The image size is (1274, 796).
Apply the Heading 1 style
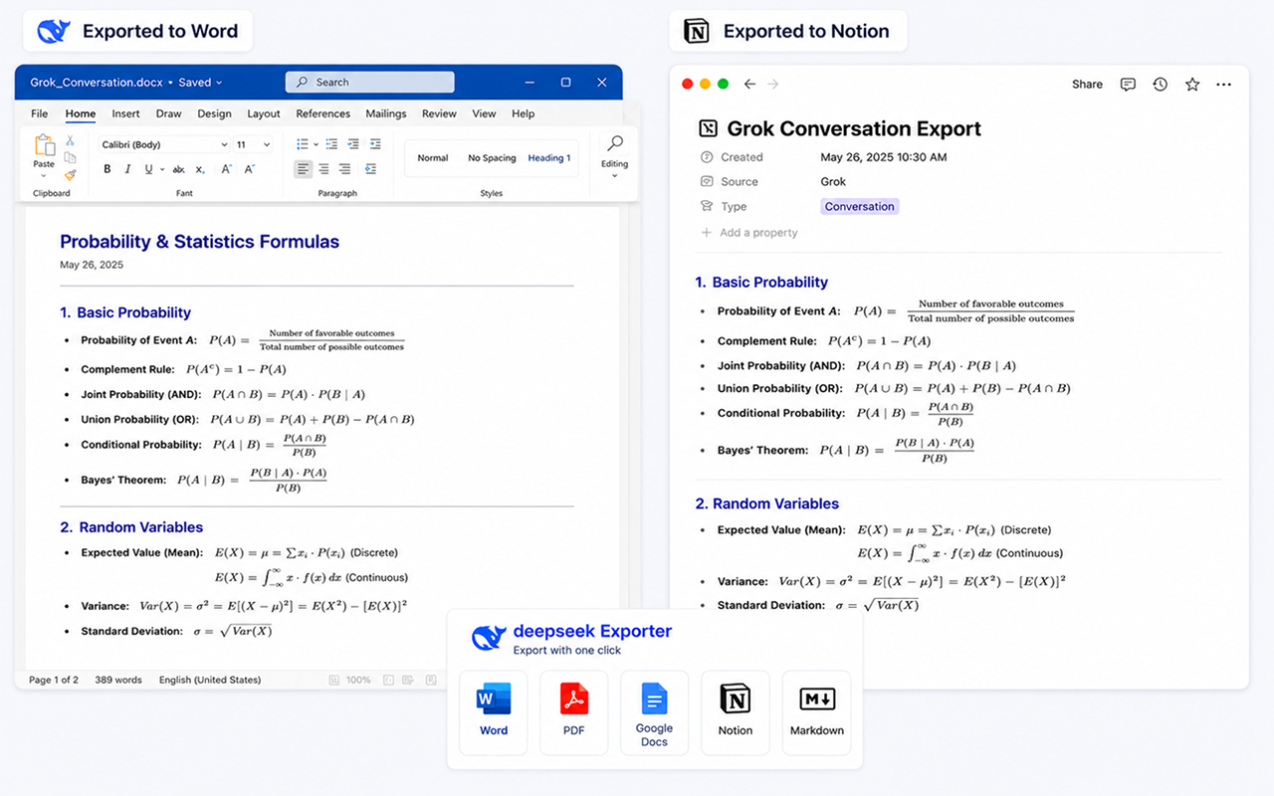pos(549,158)
